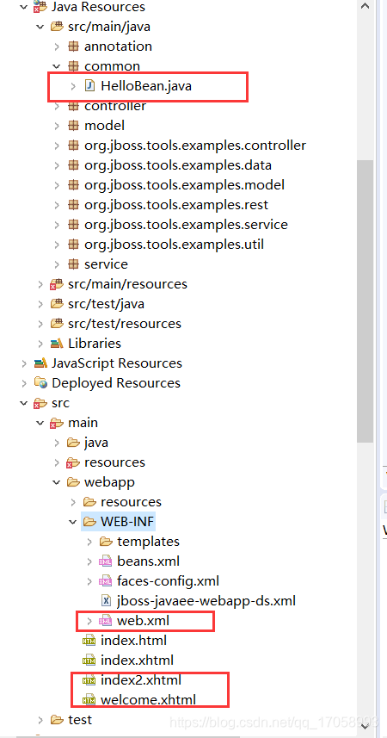This screenshot has height=738, width=387.
Task: Collapse the src/main/java source folder
Action: [40, 27]
